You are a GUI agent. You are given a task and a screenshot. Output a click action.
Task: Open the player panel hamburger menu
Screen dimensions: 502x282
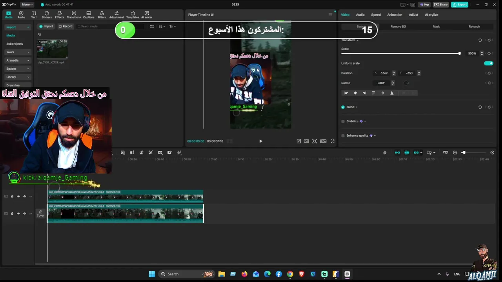[330, 14]
